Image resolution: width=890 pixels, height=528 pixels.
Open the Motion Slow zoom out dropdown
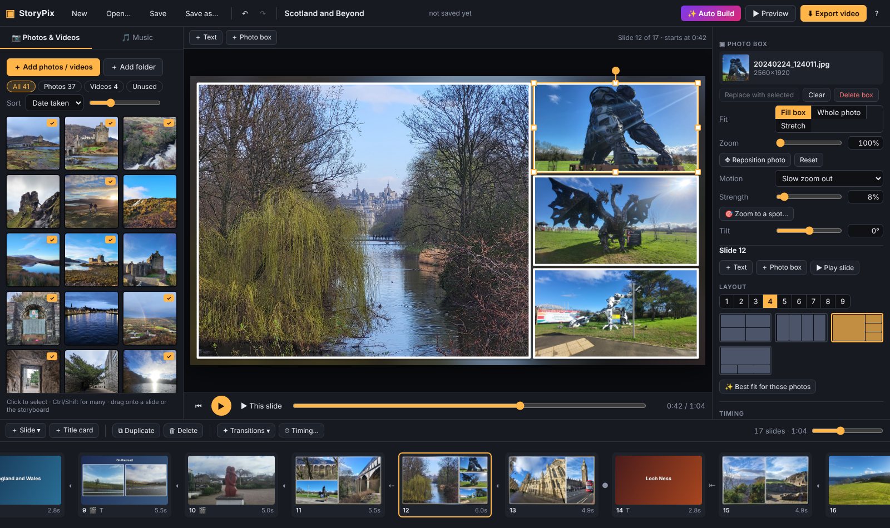[x=829, y=178]
